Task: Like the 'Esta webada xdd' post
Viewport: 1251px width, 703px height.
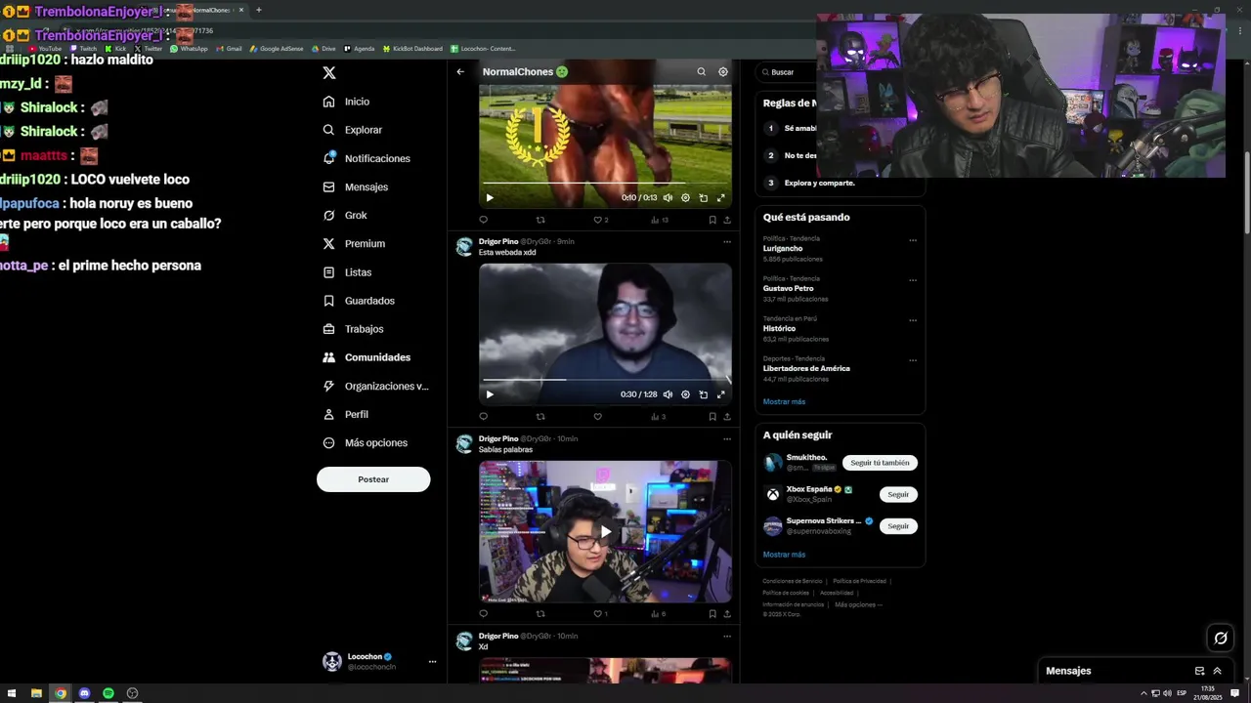Action: (x=597, y=416)
